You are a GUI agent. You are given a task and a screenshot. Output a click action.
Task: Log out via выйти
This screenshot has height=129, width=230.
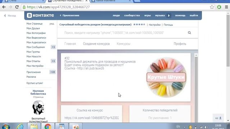[x=194, y=15]
